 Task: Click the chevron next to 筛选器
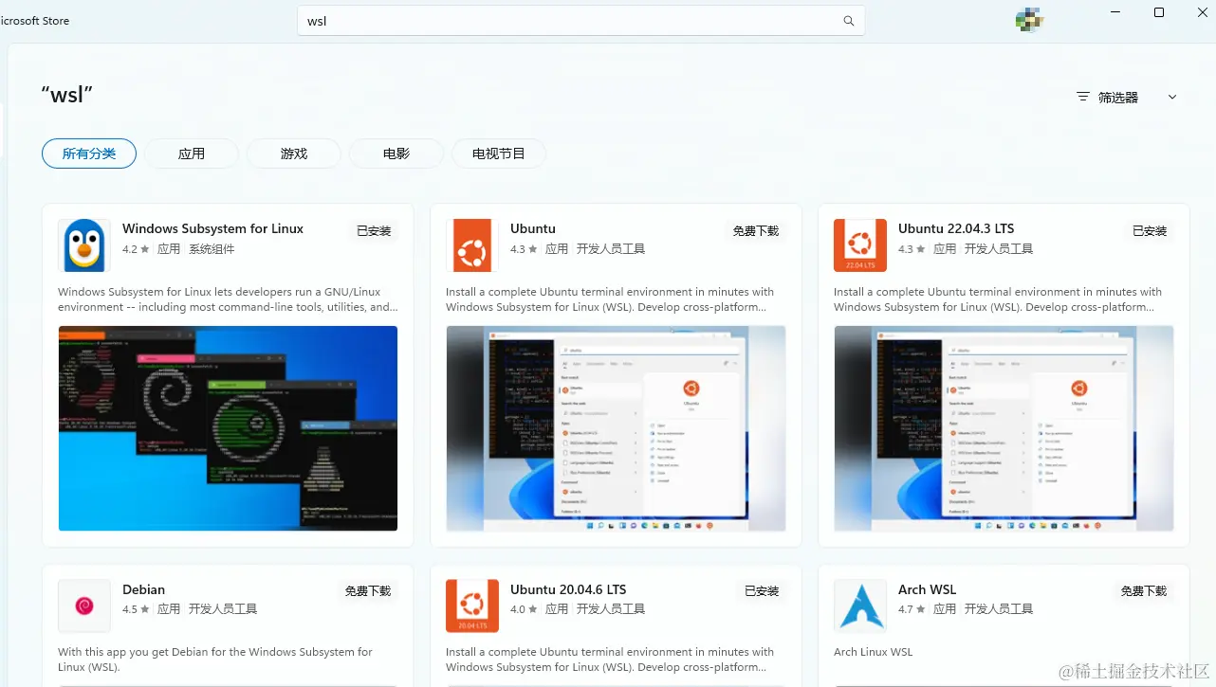(x=1172, y=96)
